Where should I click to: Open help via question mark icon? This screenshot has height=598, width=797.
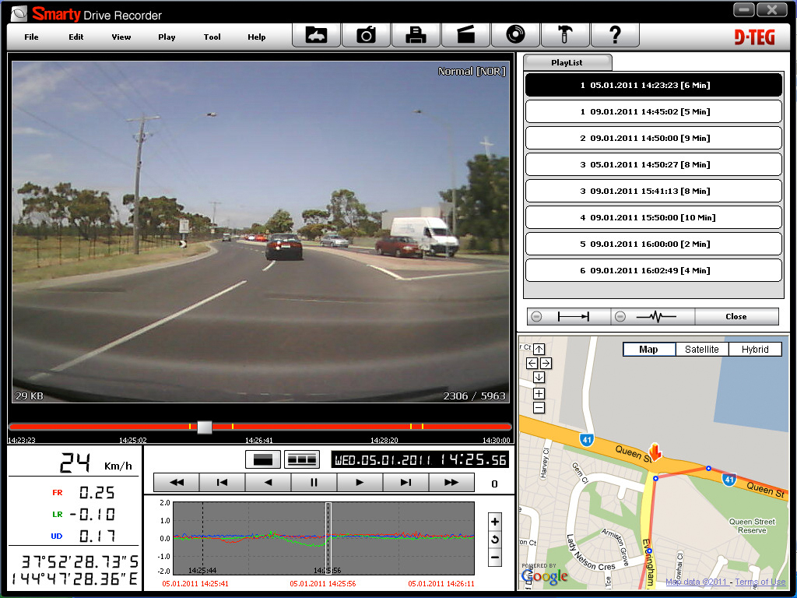pos(615,36)
